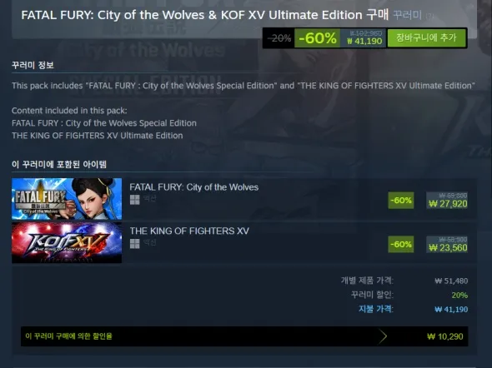This screenshot has width=492, height=368.
Task: Click the -60% badge on the KOF XV row
Action: pyautogui.click(x=401, y=244)
